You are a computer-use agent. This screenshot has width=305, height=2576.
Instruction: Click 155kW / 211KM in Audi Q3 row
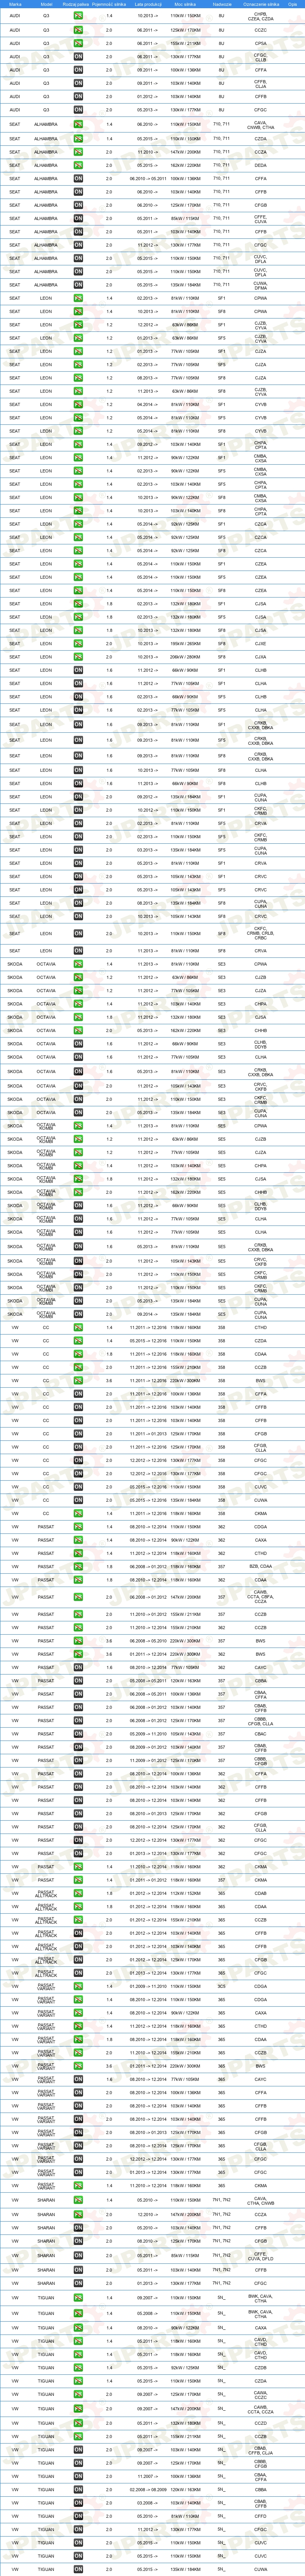pyautogui.click(x=185, y=44)
